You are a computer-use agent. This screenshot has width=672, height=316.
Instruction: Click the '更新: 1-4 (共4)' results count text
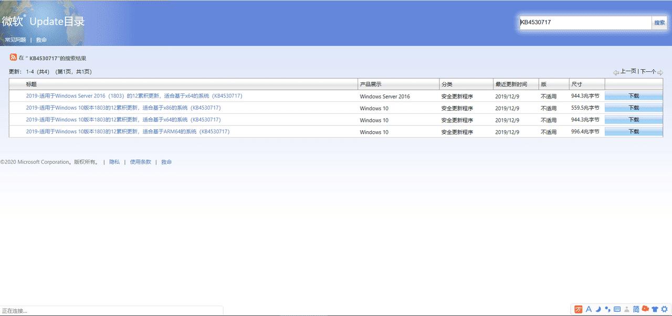point(29,72)
